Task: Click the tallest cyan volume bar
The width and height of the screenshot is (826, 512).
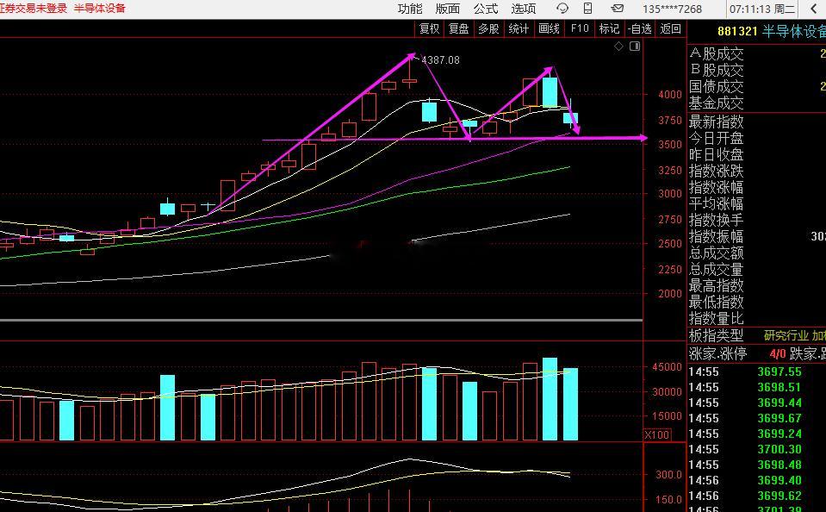Action: pos(550,399)
